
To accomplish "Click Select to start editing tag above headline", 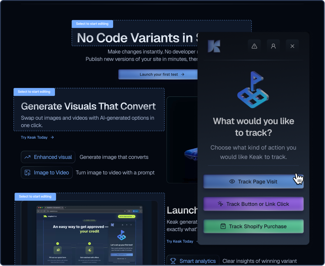I will (x=92, y=24).
